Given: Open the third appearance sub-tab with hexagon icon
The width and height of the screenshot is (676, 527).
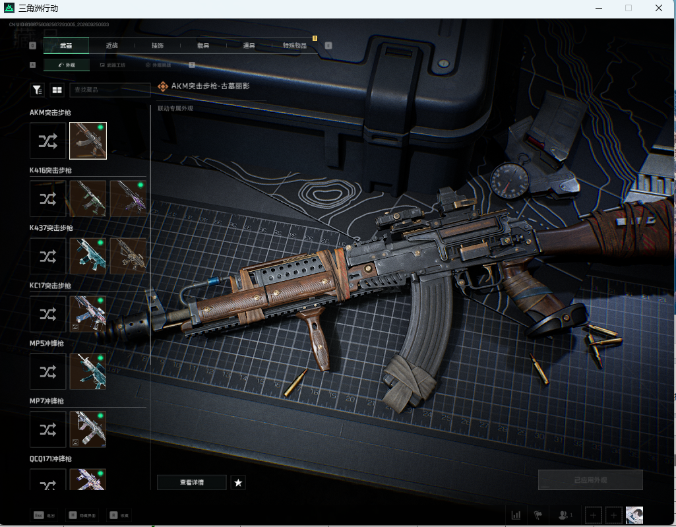Looking at the screenshot, I should pos(158,65).
